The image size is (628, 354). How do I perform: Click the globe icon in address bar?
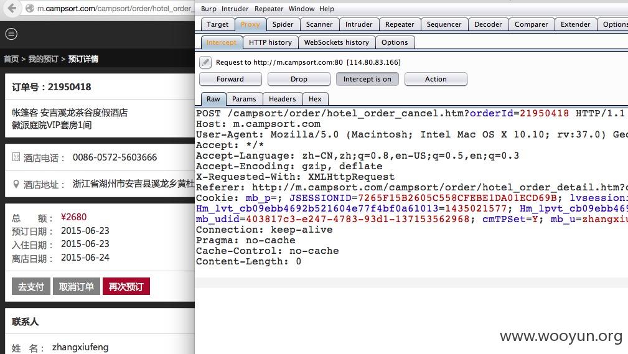[30, 8]
